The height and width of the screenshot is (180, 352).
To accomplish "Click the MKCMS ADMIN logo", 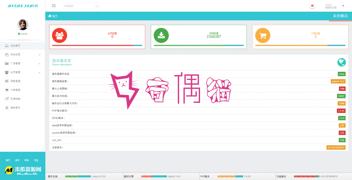I will [23, 6].
